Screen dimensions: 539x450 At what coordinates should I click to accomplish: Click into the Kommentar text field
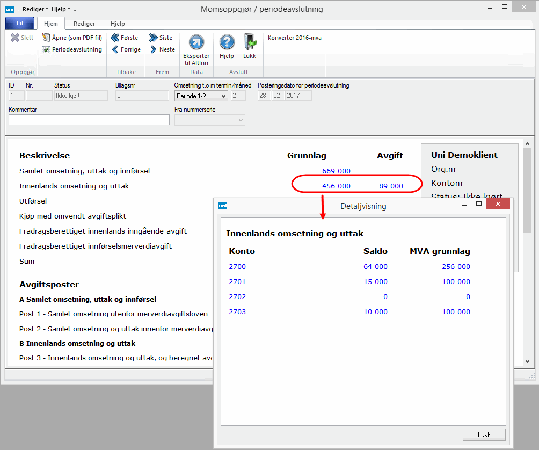(89, 120)
